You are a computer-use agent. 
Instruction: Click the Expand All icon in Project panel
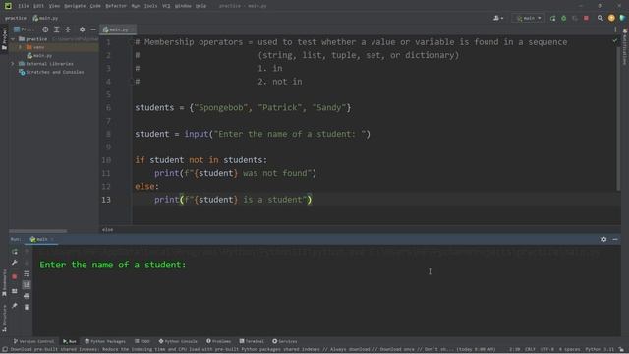click(57, 29)
